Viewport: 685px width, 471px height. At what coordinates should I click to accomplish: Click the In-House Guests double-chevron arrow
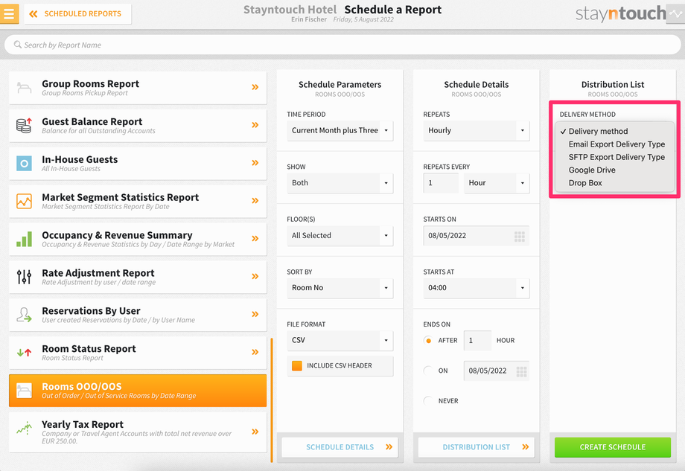coord(255,163)
